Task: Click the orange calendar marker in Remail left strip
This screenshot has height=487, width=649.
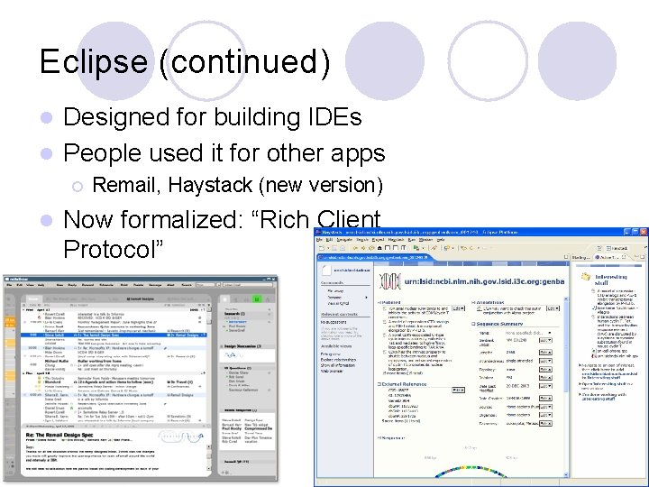Action: (9, 320)
